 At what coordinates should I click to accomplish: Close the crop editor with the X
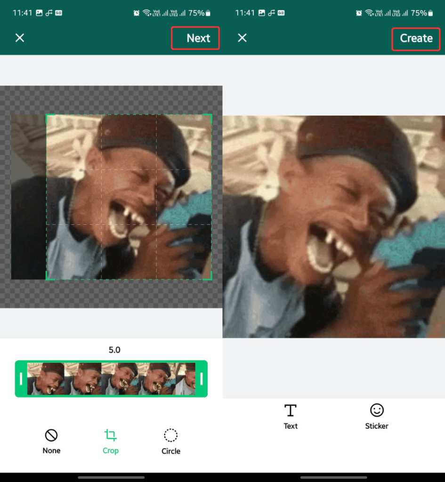tap(20, 38)
